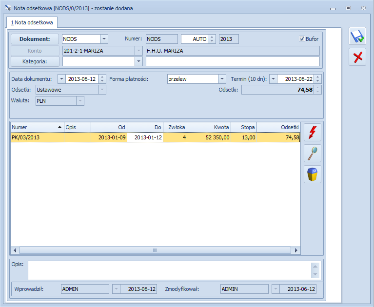
Task: Adjust the Data dokumentu date stepper
Action: (x=102, y=79)
